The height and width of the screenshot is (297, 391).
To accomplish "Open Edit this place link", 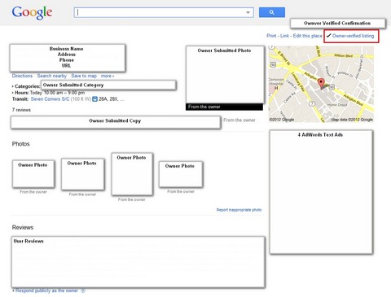I will click(x=307, y=36).
